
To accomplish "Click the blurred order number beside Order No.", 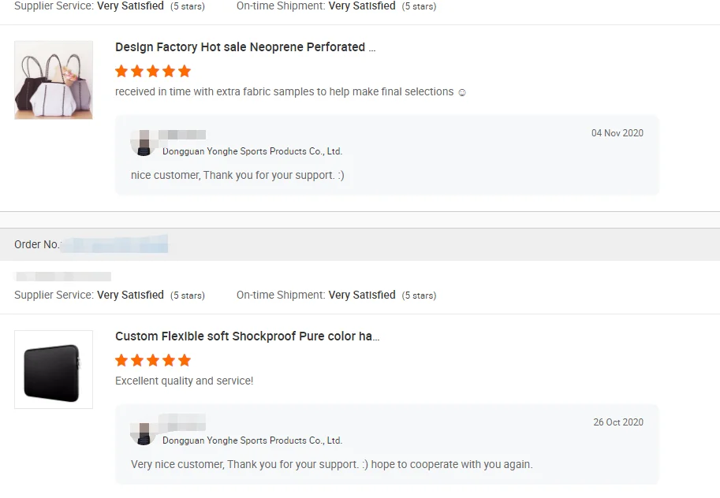I will tap(115, 244).
